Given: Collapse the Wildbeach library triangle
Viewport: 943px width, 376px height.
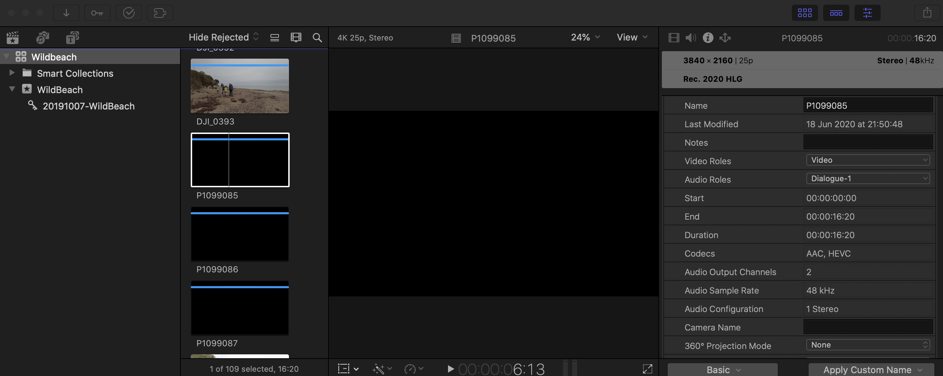Looking at the screenshot, I should click(6, 57).
